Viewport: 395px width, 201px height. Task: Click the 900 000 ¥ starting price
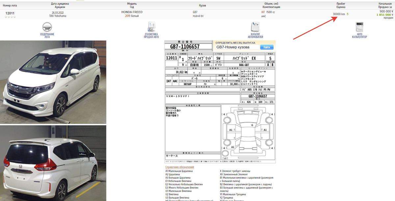[386, 11]
